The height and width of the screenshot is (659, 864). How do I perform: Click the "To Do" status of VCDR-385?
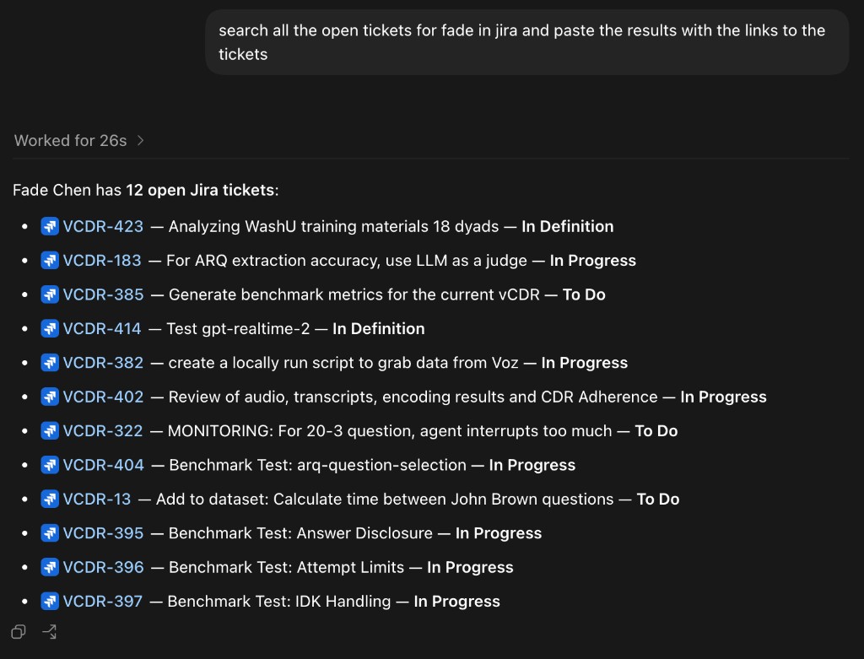[584, 294]
